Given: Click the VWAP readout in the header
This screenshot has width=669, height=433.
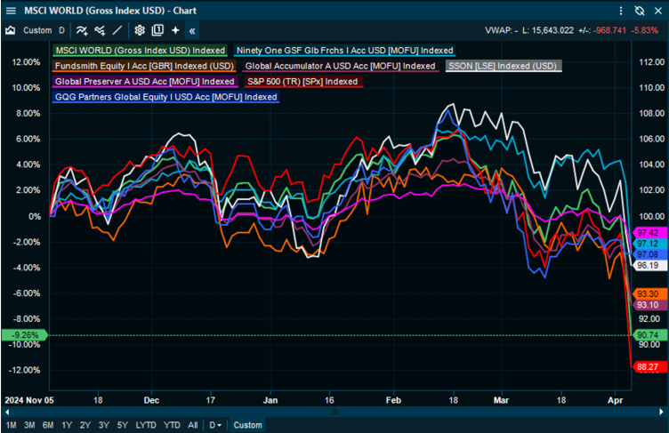Looking at the screenshot, I should point(502,31).
